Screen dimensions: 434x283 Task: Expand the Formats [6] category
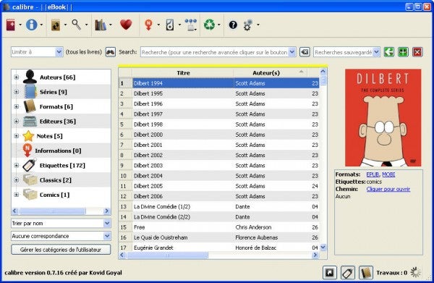pyautogui.click(x=17, y=106)
